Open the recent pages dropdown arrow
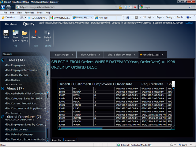The height and width of the screenshot is (147, 196). [x=13, y=7]
